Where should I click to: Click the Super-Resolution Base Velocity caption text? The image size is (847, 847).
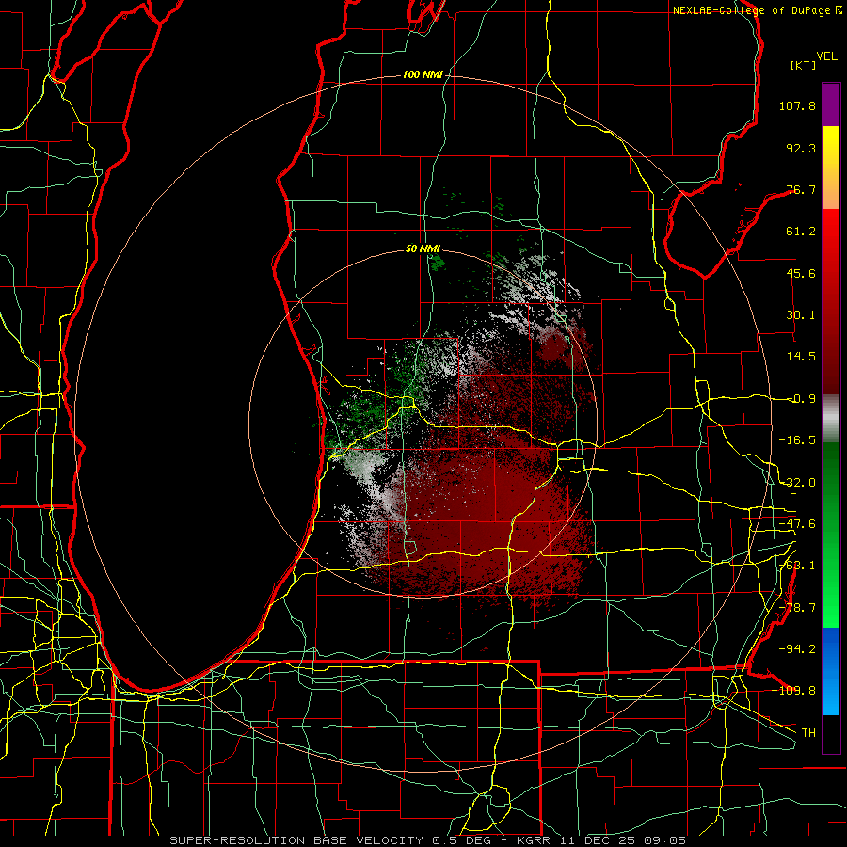coord(428,840)
